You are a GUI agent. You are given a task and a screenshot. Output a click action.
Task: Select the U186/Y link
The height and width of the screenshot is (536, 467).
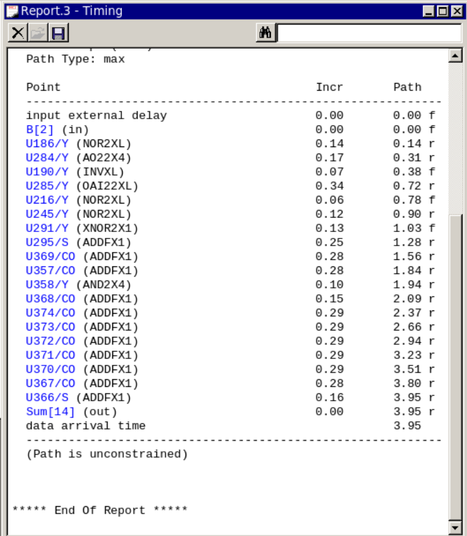pos(47,144)
